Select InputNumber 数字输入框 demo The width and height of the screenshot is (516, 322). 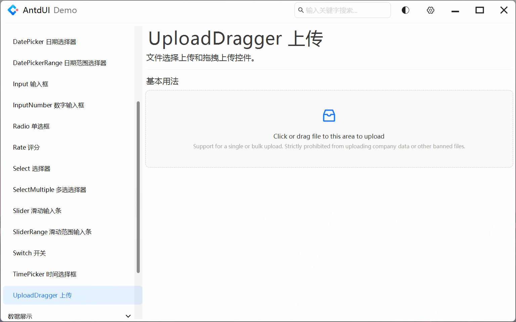pos(48,105)
